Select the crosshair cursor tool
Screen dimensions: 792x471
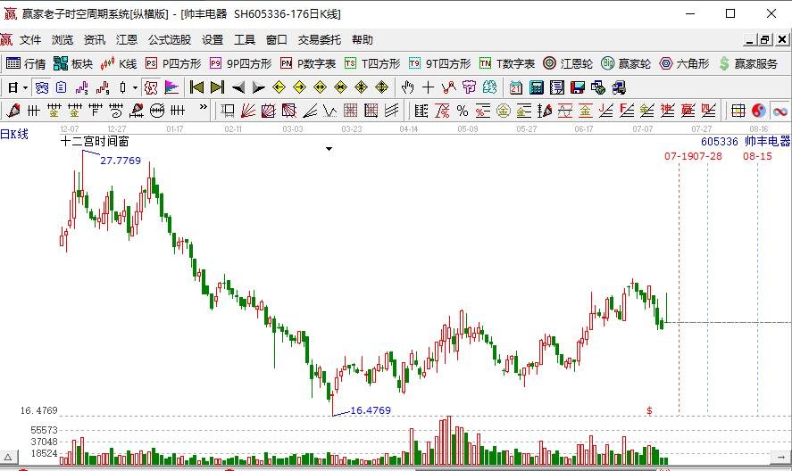(x=428, y=87)
